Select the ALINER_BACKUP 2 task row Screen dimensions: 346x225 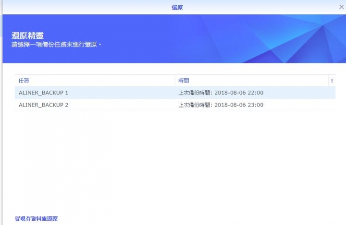pos(175,105)
